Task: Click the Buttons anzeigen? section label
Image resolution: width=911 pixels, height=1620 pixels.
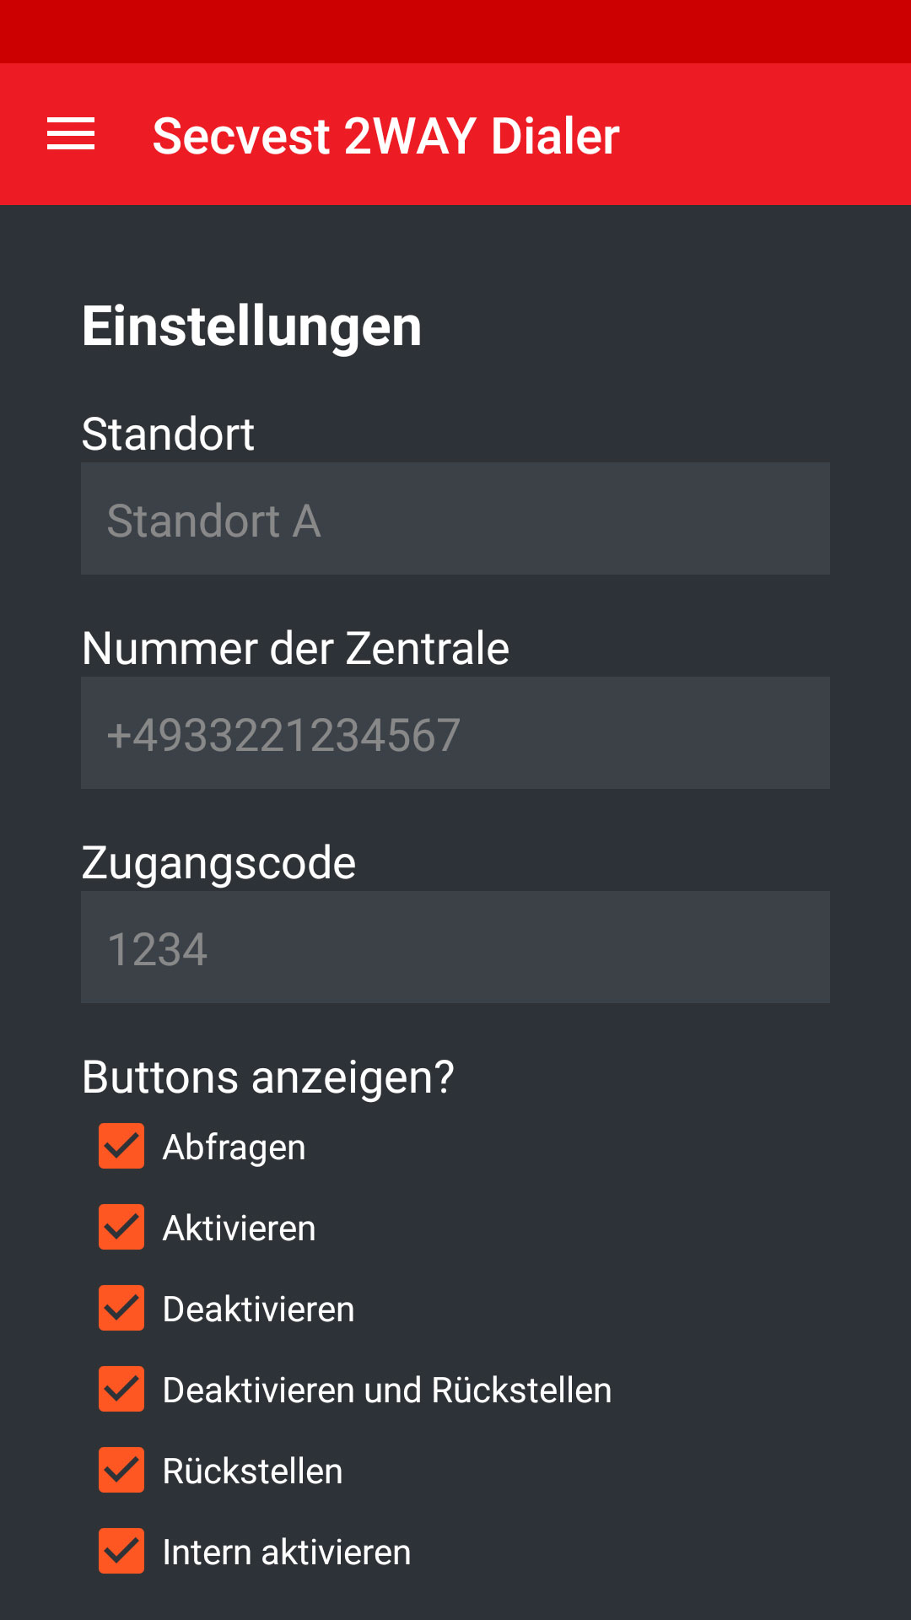Action: (x=267, y=1077)
